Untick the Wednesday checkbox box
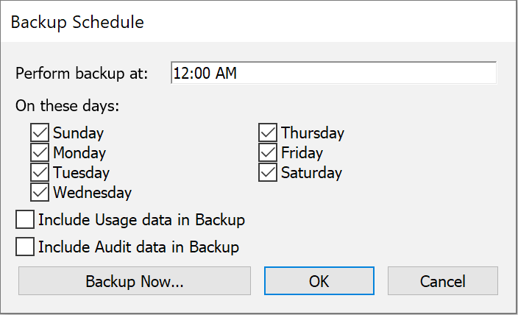Image resolution: width=518 pixels, height=315 pixels. click(x=40, y=193)
